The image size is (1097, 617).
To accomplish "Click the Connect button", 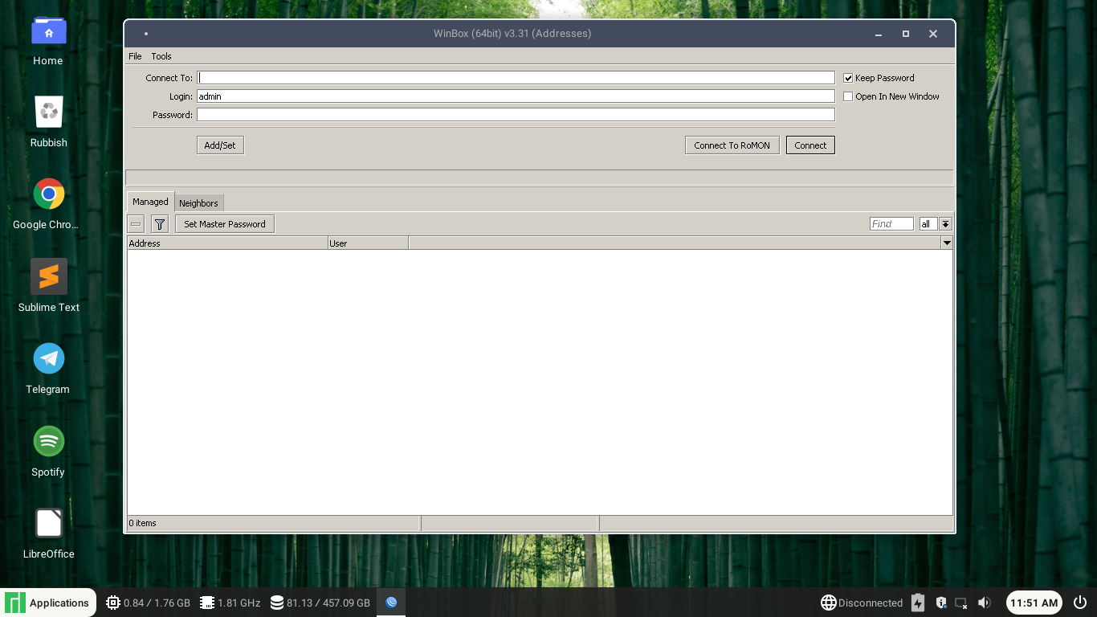I will 810,145.
